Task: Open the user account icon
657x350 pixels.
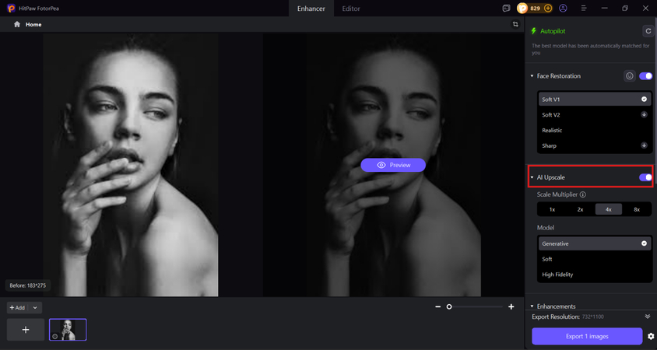Action: click(x=563, y=9)
